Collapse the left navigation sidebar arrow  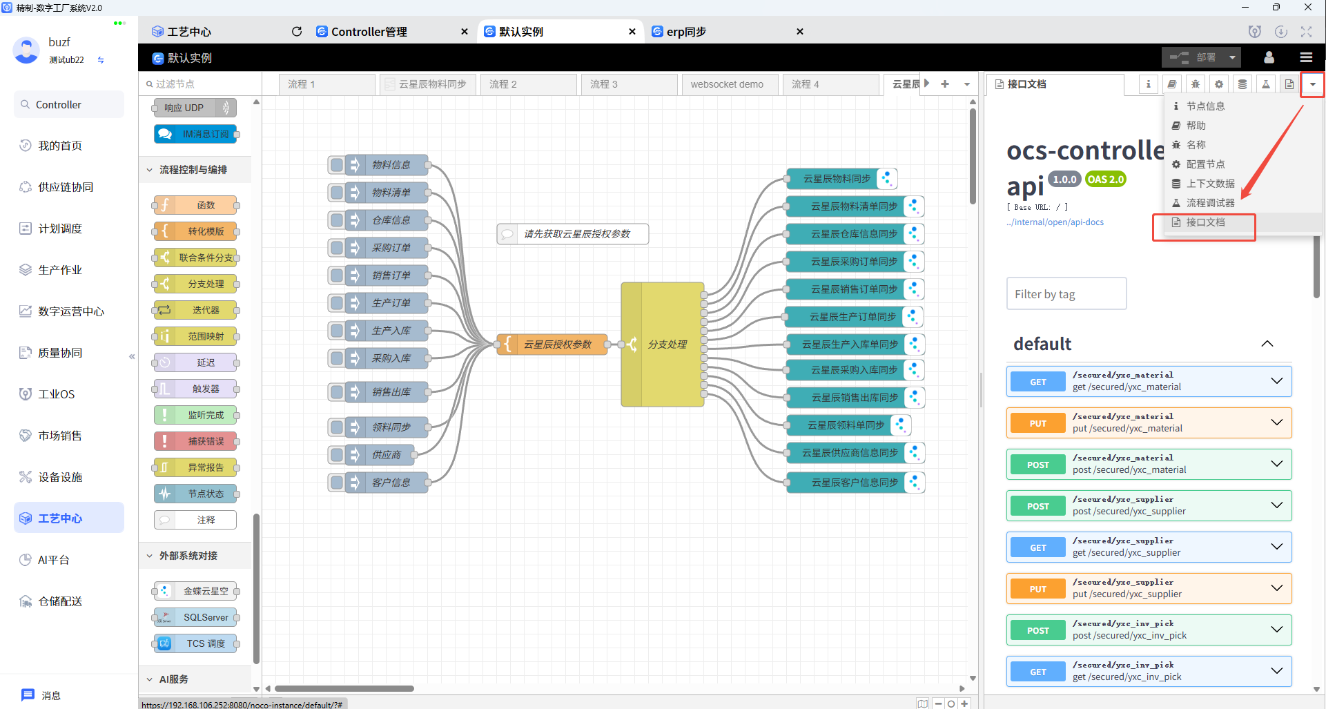click(132, 357)
